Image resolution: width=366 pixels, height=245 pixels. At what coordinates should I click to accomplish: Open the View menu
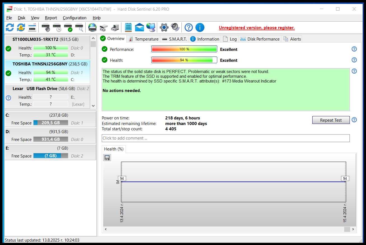[35, 18]
